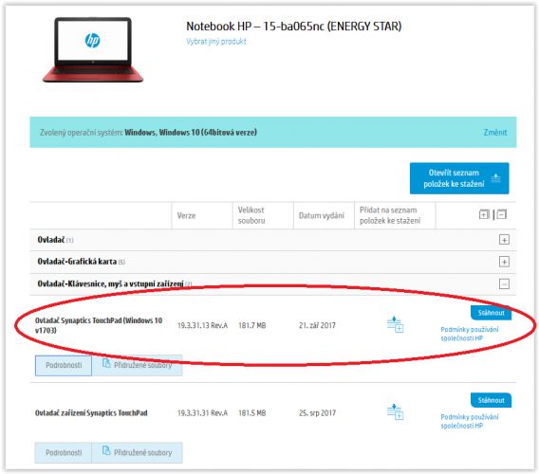Open Podrobnosti tab for Windows 10 v1703 driver
The height and width of the screenshot is (474, 539).
[64, 365]
